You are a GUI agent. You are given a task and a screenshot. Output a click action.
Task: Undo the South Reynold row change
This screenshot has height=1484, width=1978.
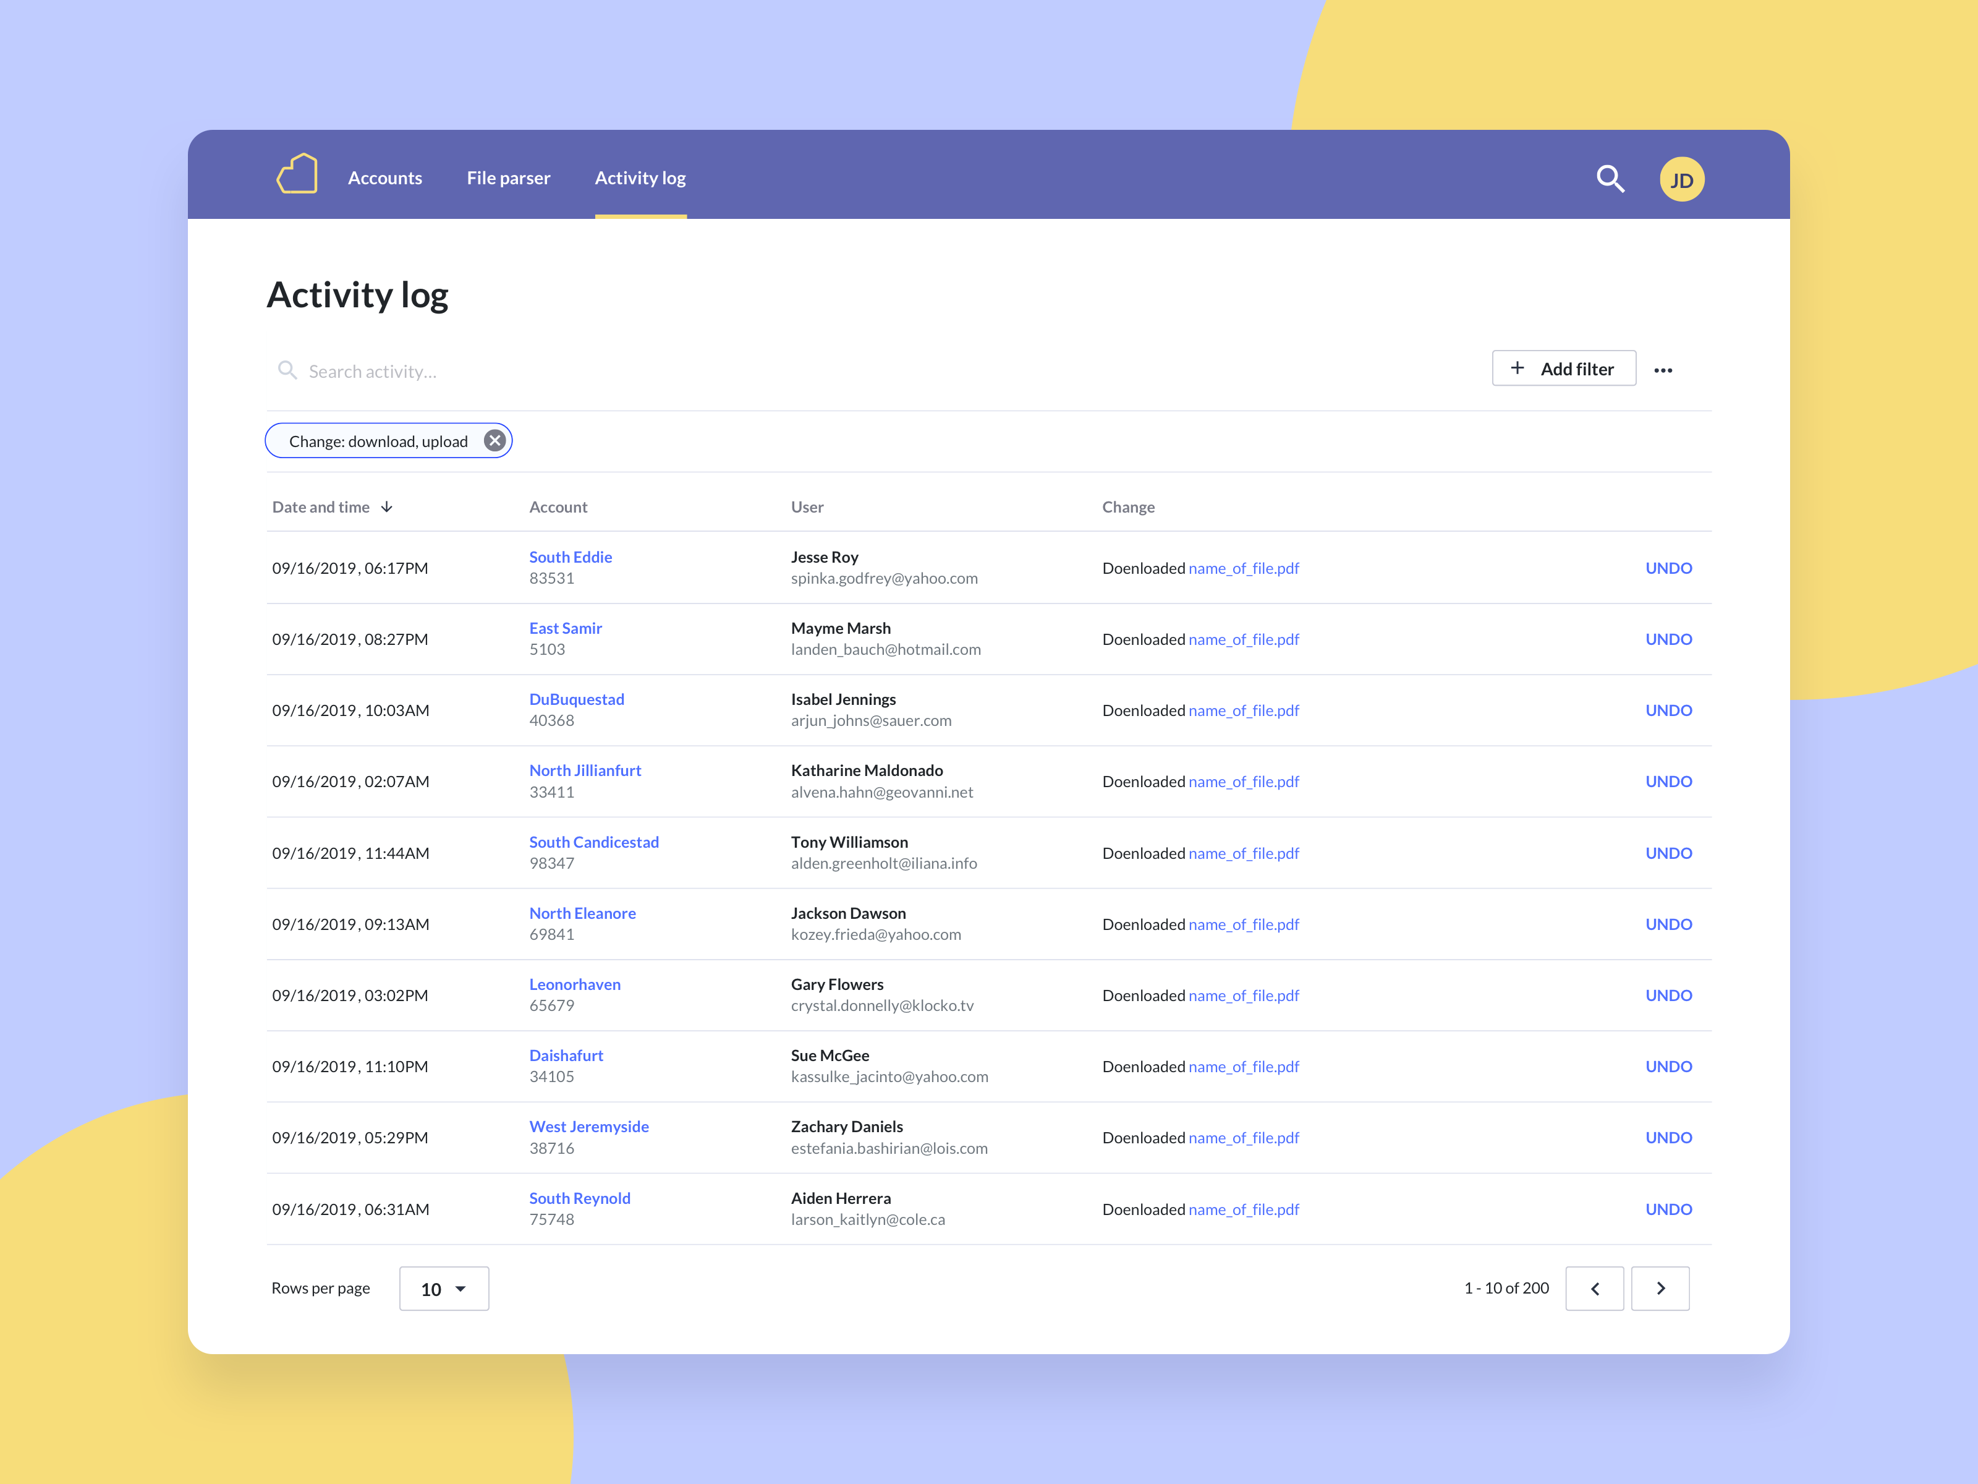pyautogui.click(x=1668, y=1209)
